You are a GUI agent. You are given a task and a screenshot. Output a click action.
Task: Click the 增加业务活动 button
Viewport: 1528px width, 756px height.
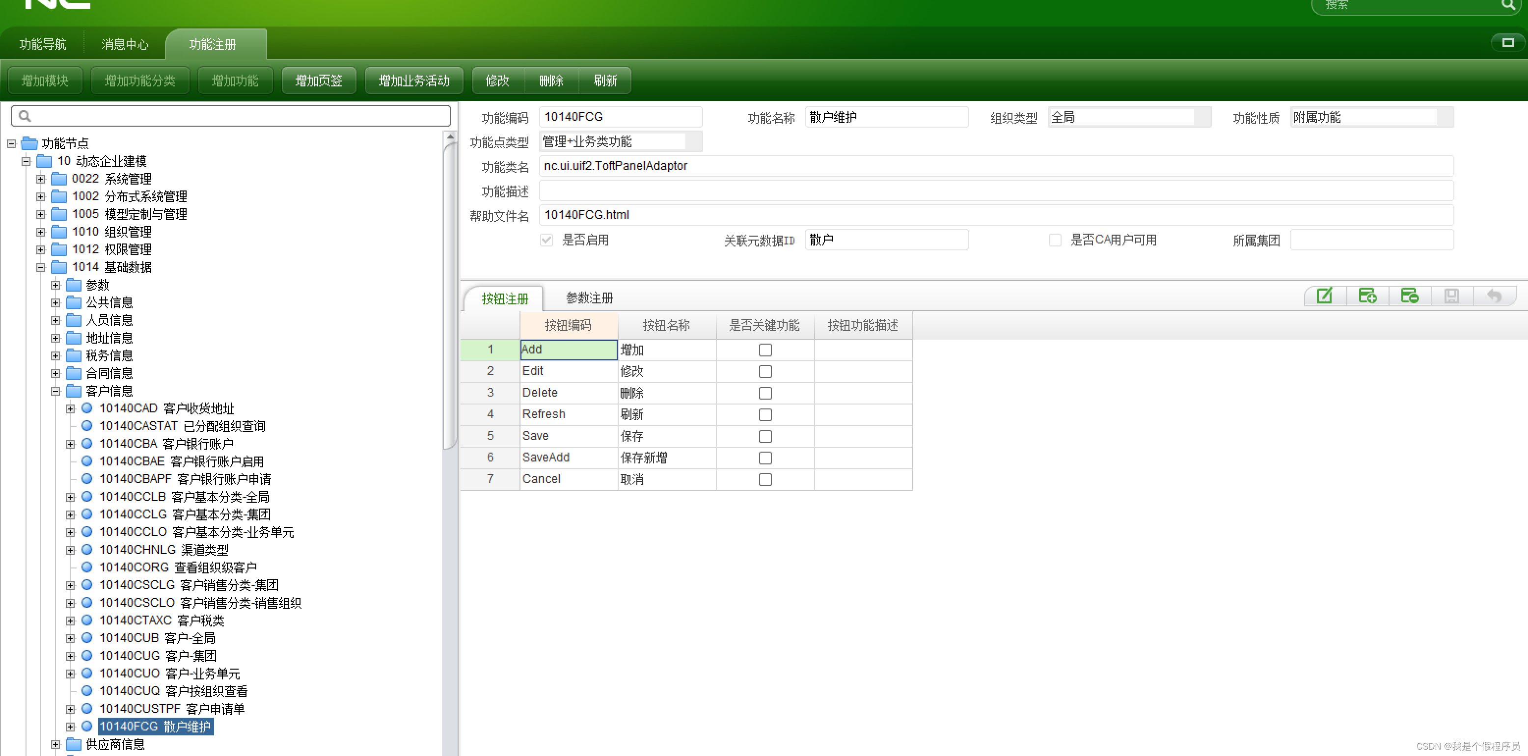(413, 80)
